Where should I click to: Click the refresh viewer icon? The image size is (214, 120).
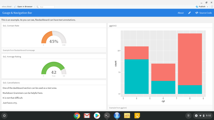tap(212, 6)
